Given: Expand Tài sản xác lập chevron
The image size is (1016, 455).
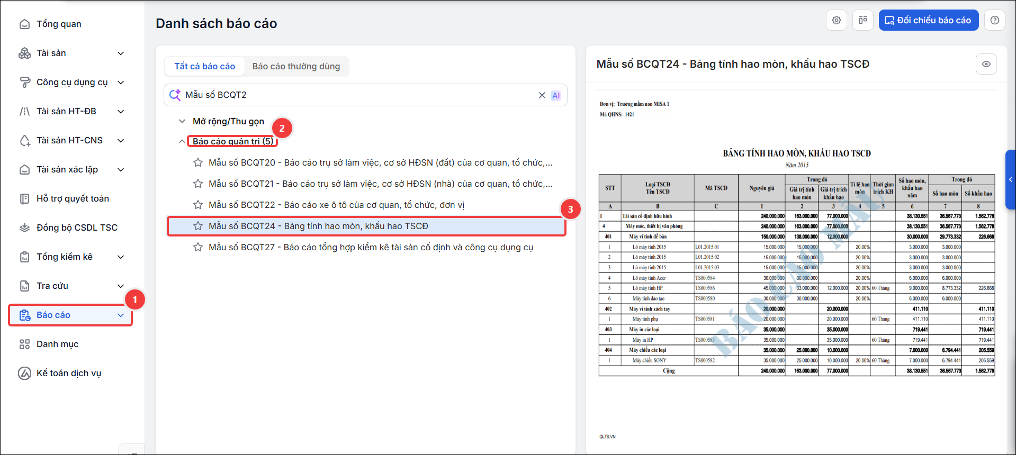Looking at the screenshot, I should [121, 169].
